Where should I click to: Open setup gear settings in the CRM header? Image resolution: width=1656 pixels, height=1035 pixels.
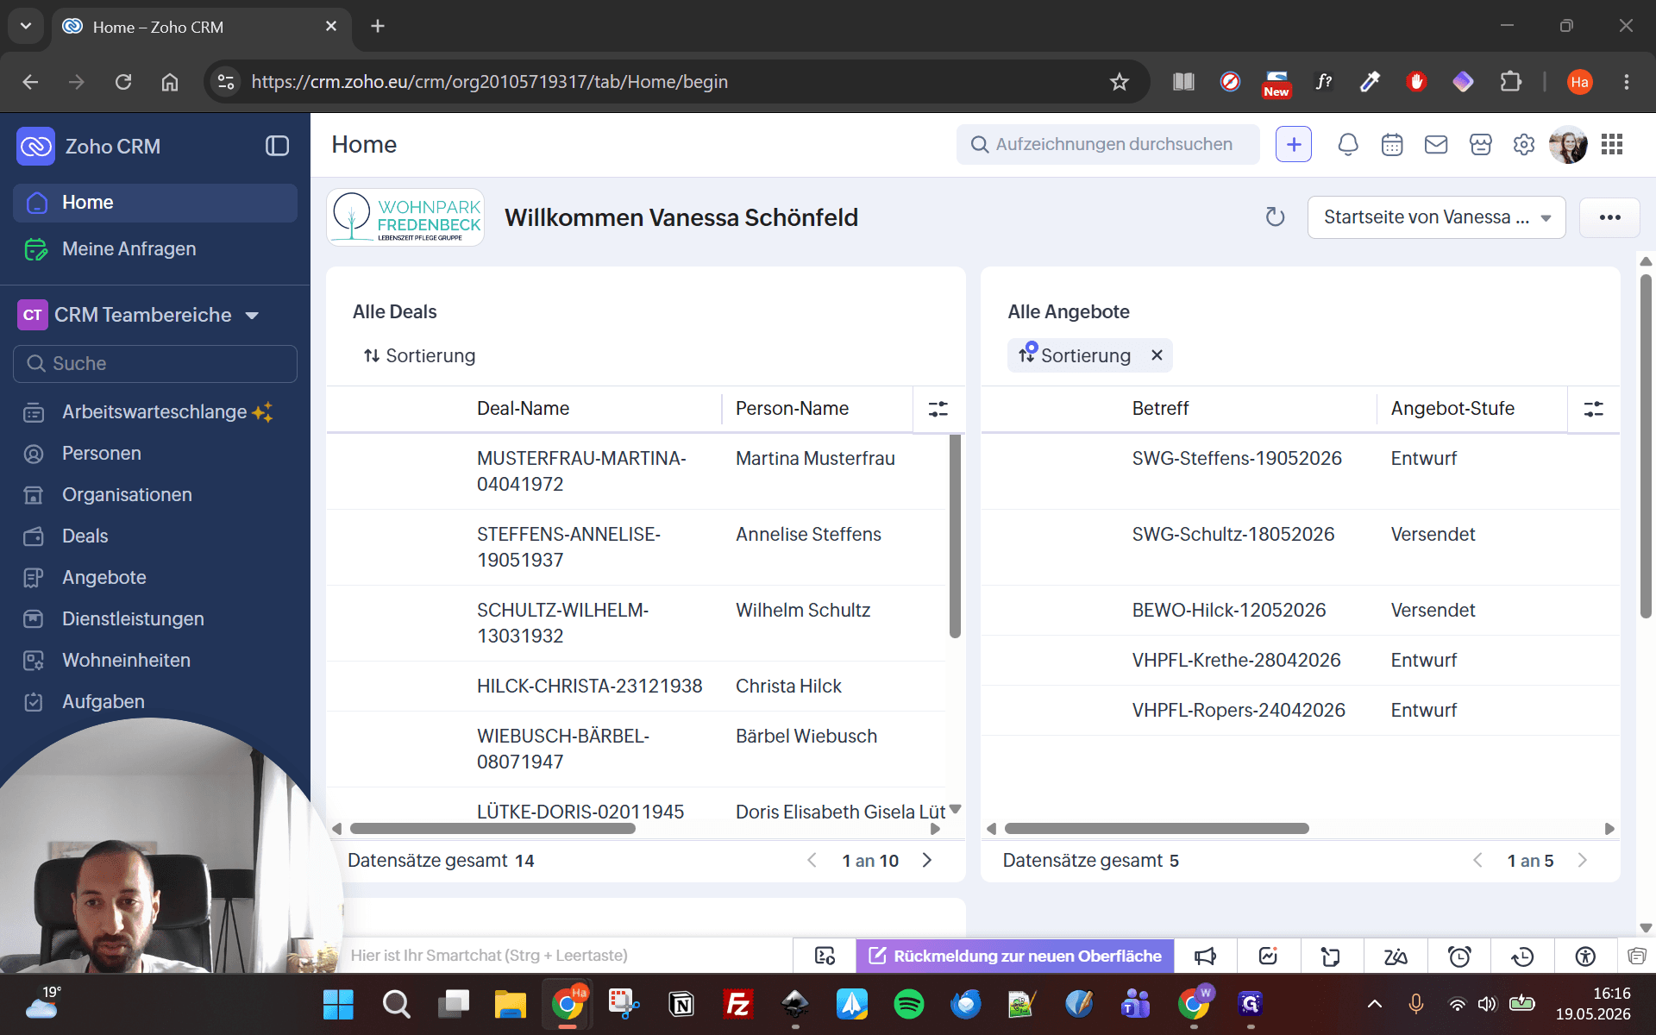pyautogui.click(x=1524, y=145)
